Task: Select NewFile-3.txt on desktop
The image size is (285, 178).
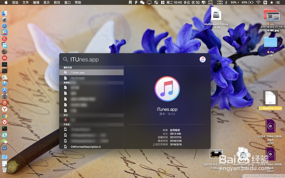Action: coord(270,100)
